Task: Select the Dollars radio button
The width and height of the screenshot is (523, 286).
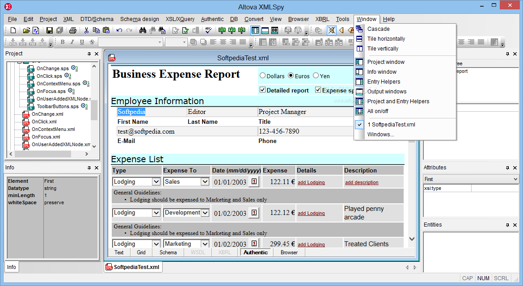Action: click(262, 76)
